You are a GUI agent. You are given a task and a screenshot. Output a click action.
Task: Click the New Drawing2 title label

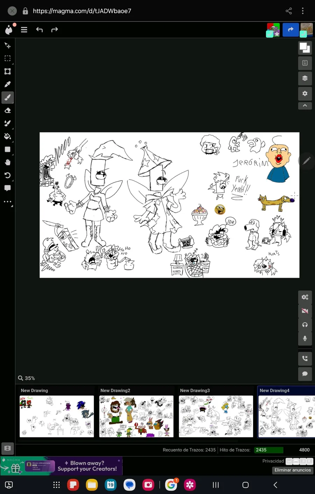(x=115, y=390)
